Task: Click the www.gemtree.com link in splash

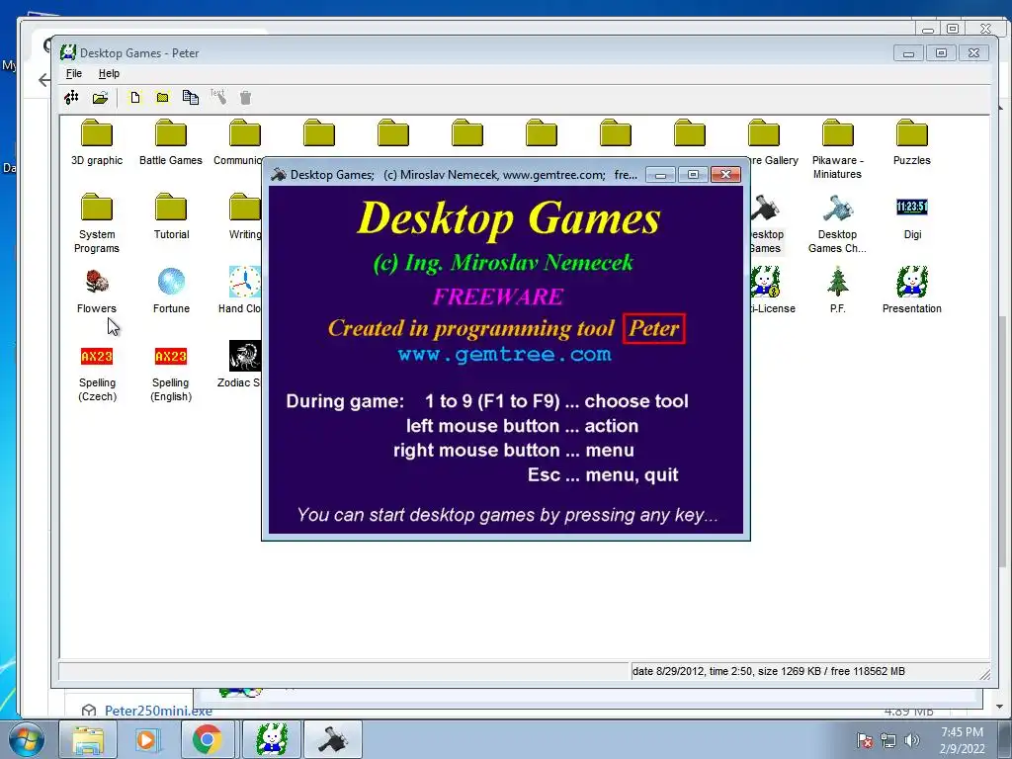Action: point(504,355)
